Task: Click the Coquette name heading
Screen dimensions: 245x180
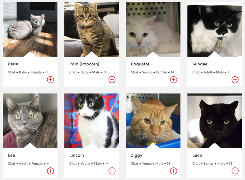Action: coord(140,64)
